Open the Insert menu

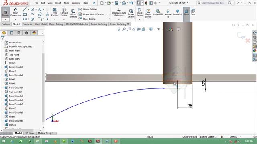tap(58, 3)
